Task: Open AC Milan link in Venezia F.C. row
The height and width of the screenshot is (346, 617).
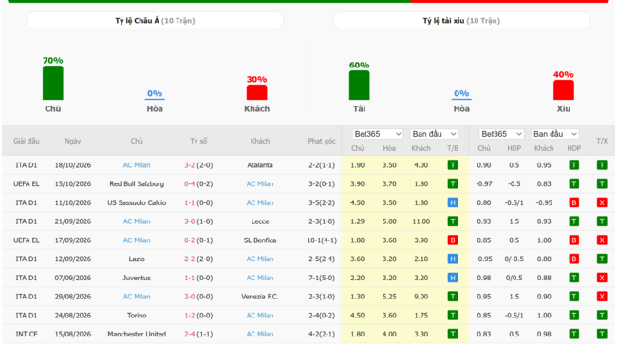Action: click(x=137, y=297)
